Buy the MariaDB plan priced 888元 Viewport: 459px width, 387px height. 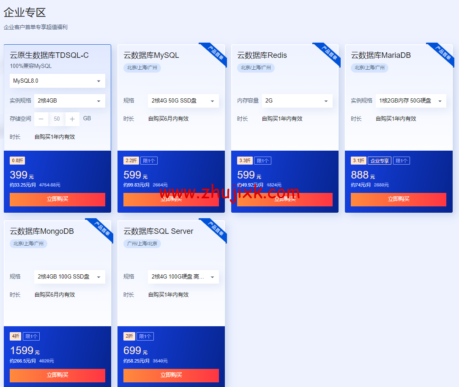point(398,199)
